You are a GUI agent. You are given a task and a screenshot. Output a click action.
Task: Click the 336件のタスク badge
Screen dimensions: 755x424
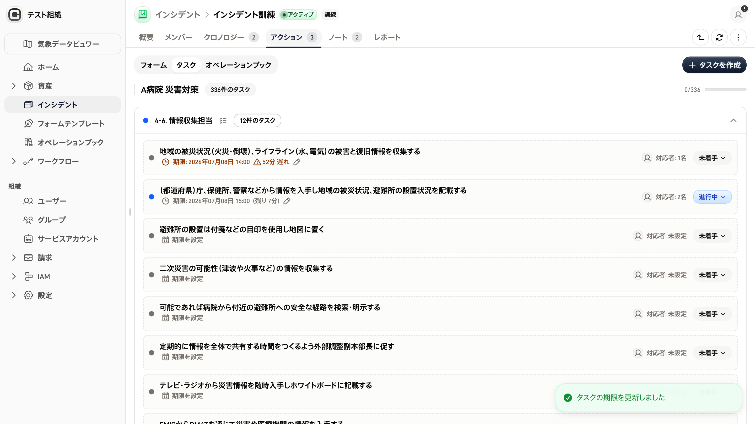click(230, 90)
